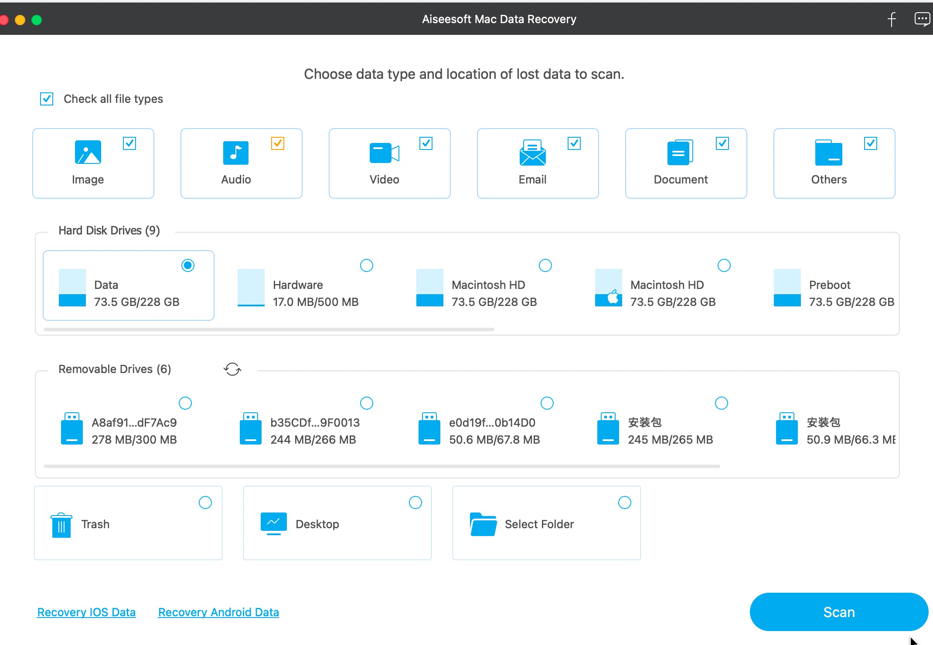The width and height of the screenshot is (933, 645).
Task: Click the Audio music note icon
Action: click(236, 153)
